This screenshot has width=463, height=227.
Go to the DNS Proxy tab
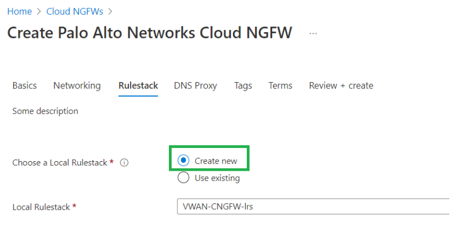195,85
